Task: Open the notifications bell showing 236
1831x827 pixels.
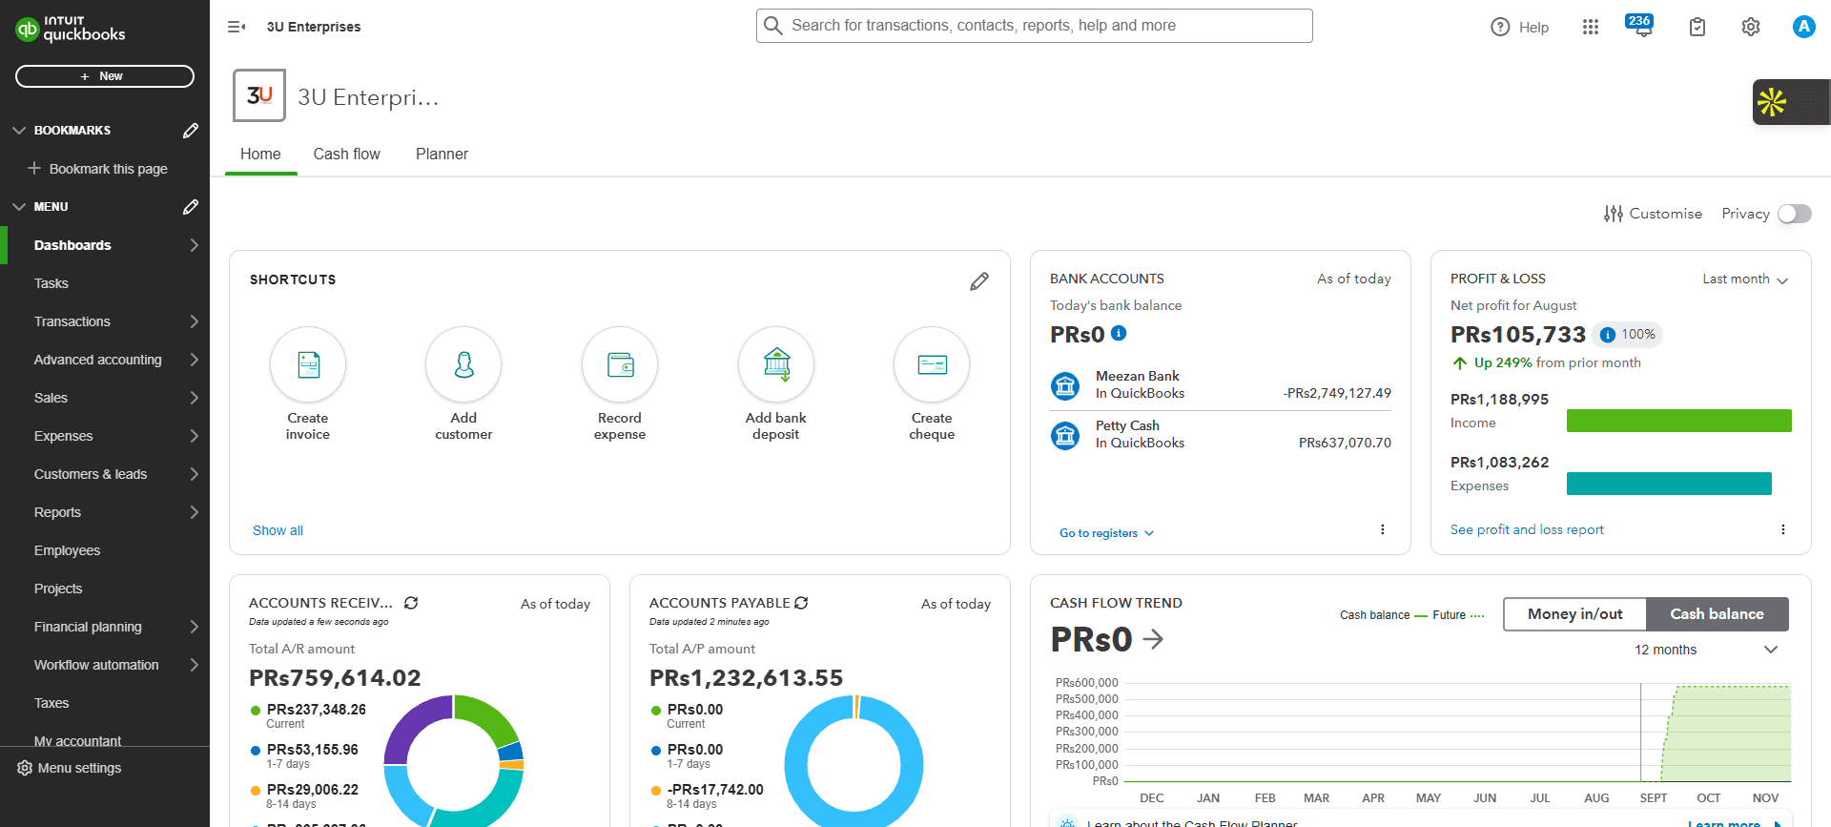Action: click(1642, 27)
